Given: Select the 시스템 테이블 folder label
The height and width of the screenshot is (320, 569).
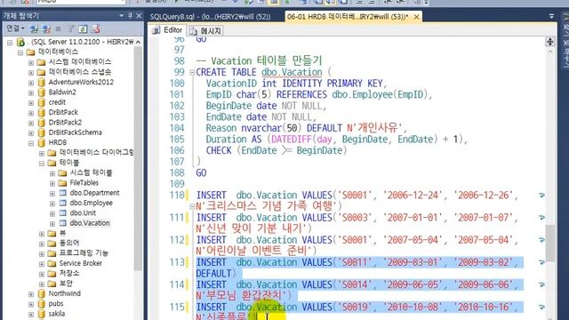Looking at the screenshot, I should [x=91, y=172].
